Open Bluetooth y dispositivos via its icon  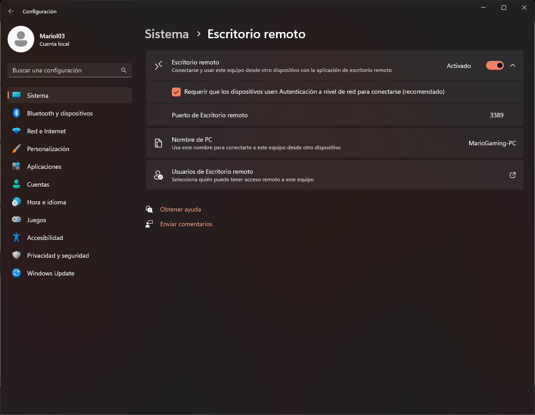(16, 113)
